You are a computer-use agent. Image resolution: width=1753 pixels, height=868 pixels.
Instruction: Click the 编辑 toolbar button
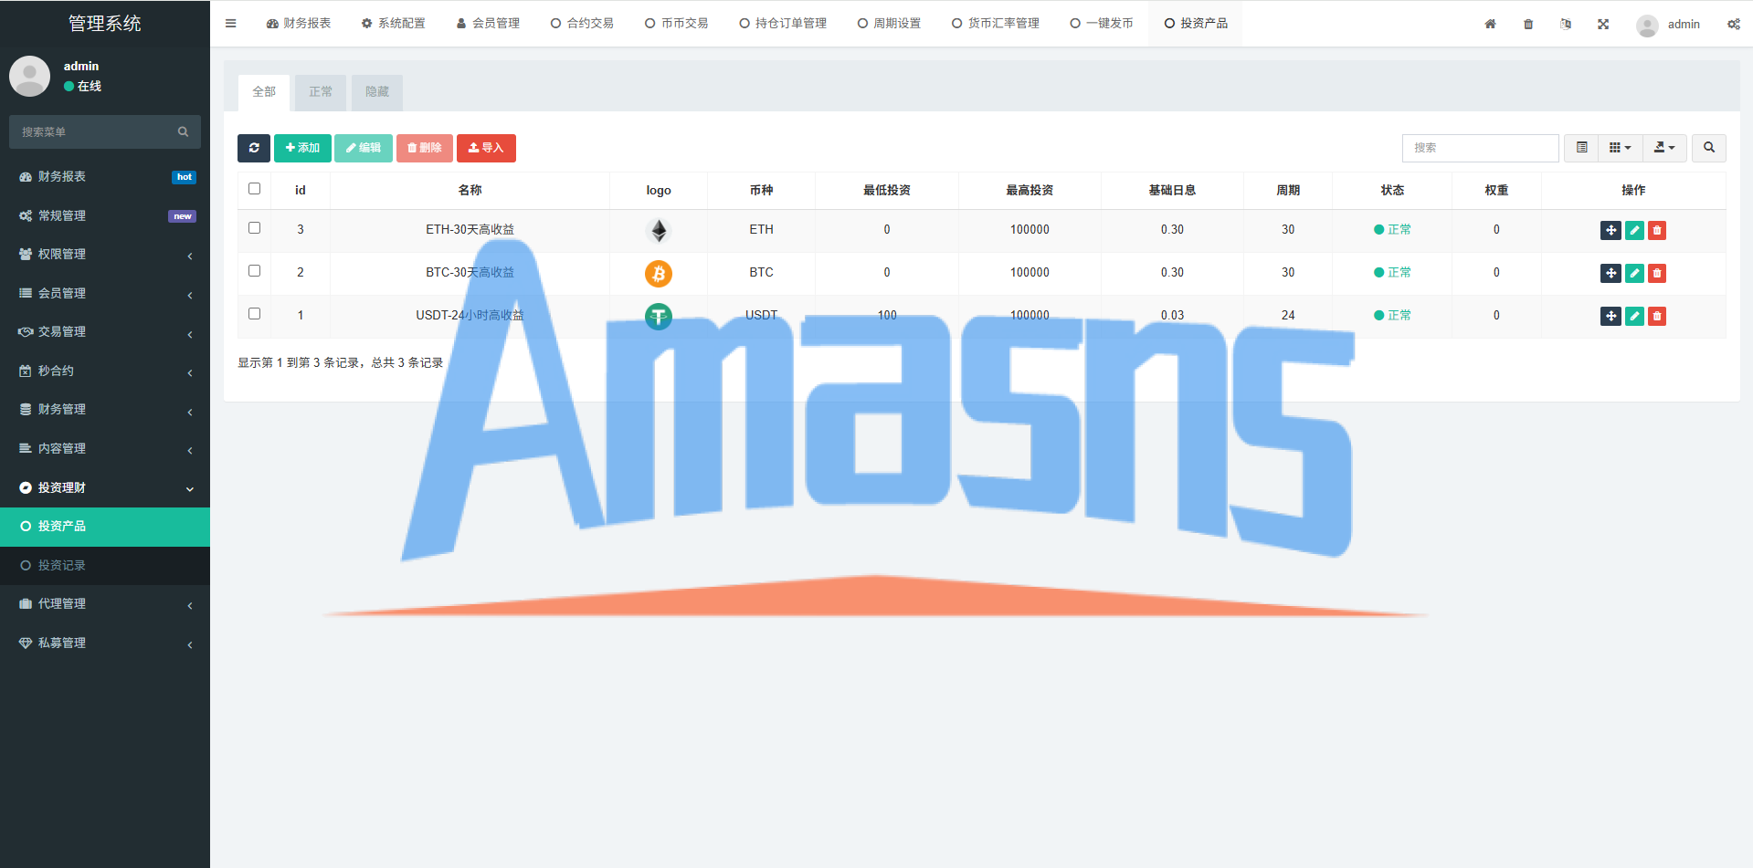point(364,148)
